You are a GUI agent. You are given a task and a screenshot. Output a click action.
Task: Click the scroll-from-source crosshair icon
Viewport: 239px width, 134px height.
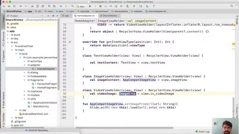[x=48, y=16]
